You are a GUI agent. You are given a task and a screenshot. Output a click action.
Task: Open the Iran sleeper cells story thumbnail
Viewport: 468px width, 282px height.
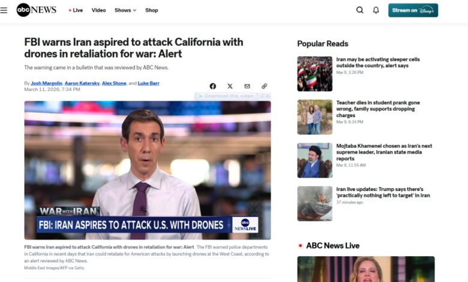314,74
